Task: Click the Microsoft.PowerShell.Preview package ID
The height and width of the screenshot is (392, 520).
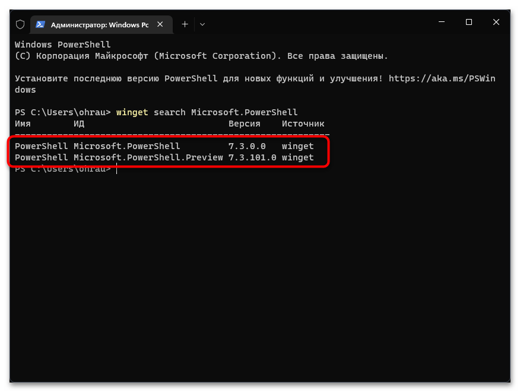Action: point(148,157)
